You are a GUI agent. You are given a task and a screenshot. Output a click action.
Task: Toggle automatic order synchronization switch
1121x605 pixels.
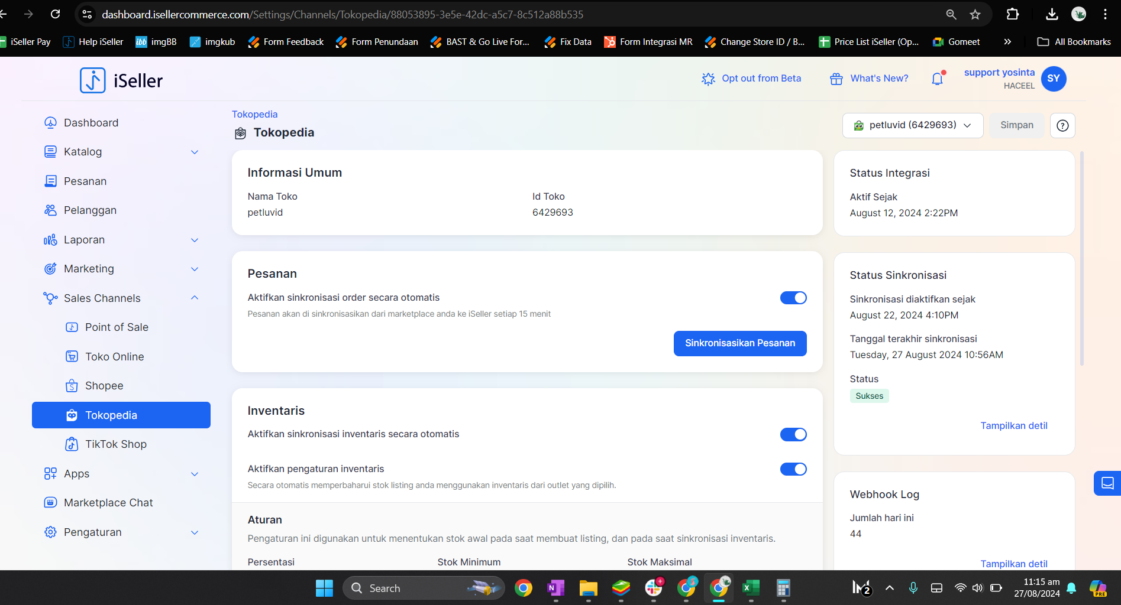[x=793, y=298]
